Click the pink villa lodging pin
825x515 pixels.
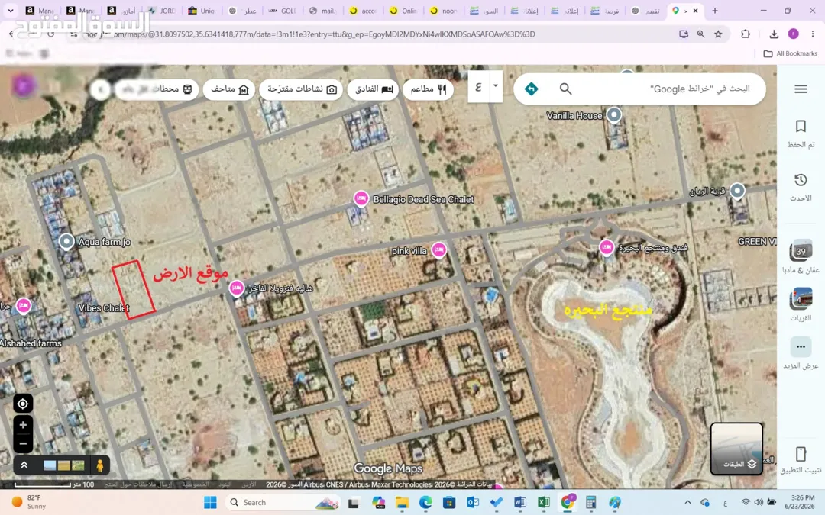(x=438, y=250)
